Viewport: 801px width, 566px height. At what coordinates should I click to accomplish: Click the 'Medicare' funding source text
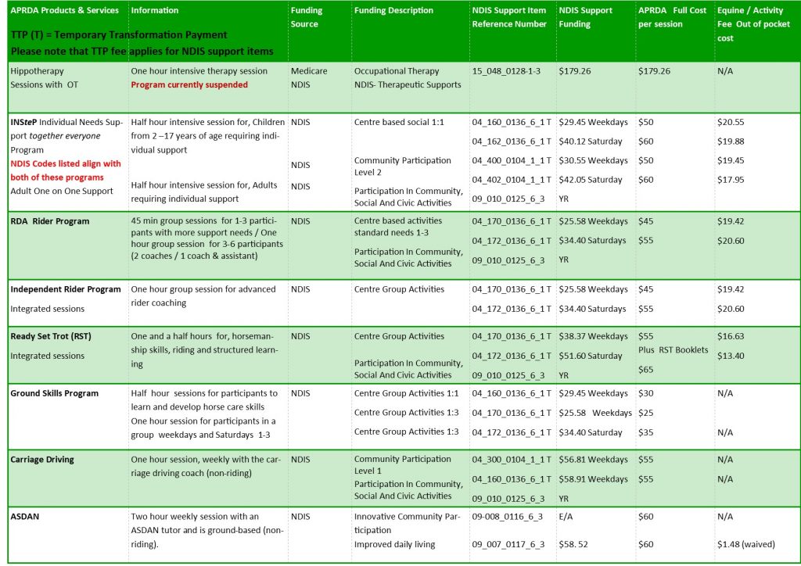pyautogui.click(x=309, y=71)
